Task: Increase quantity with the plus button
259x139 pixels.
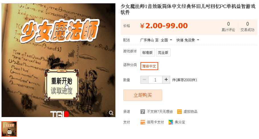Action: (x=166, y=80)
